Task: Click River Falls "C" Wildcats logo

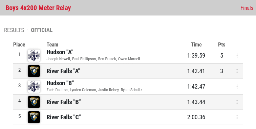Action: (34, 117)
